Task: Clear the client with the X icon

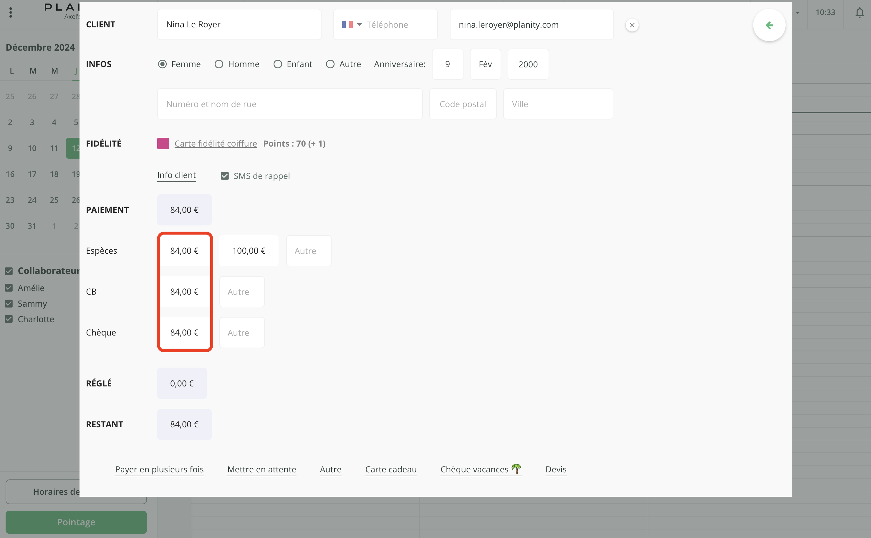Action: pyautogui.click(x=632, y=25)
